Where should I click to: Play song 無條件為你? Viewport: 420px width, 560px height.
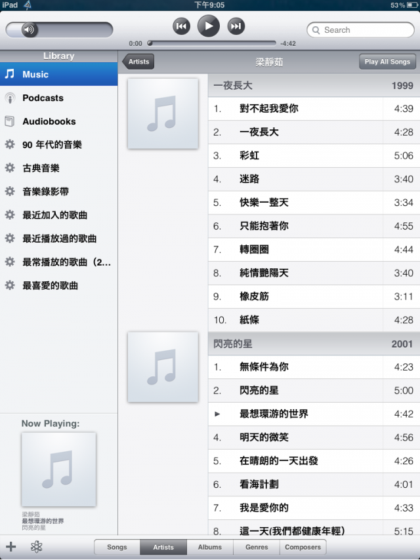314,367
